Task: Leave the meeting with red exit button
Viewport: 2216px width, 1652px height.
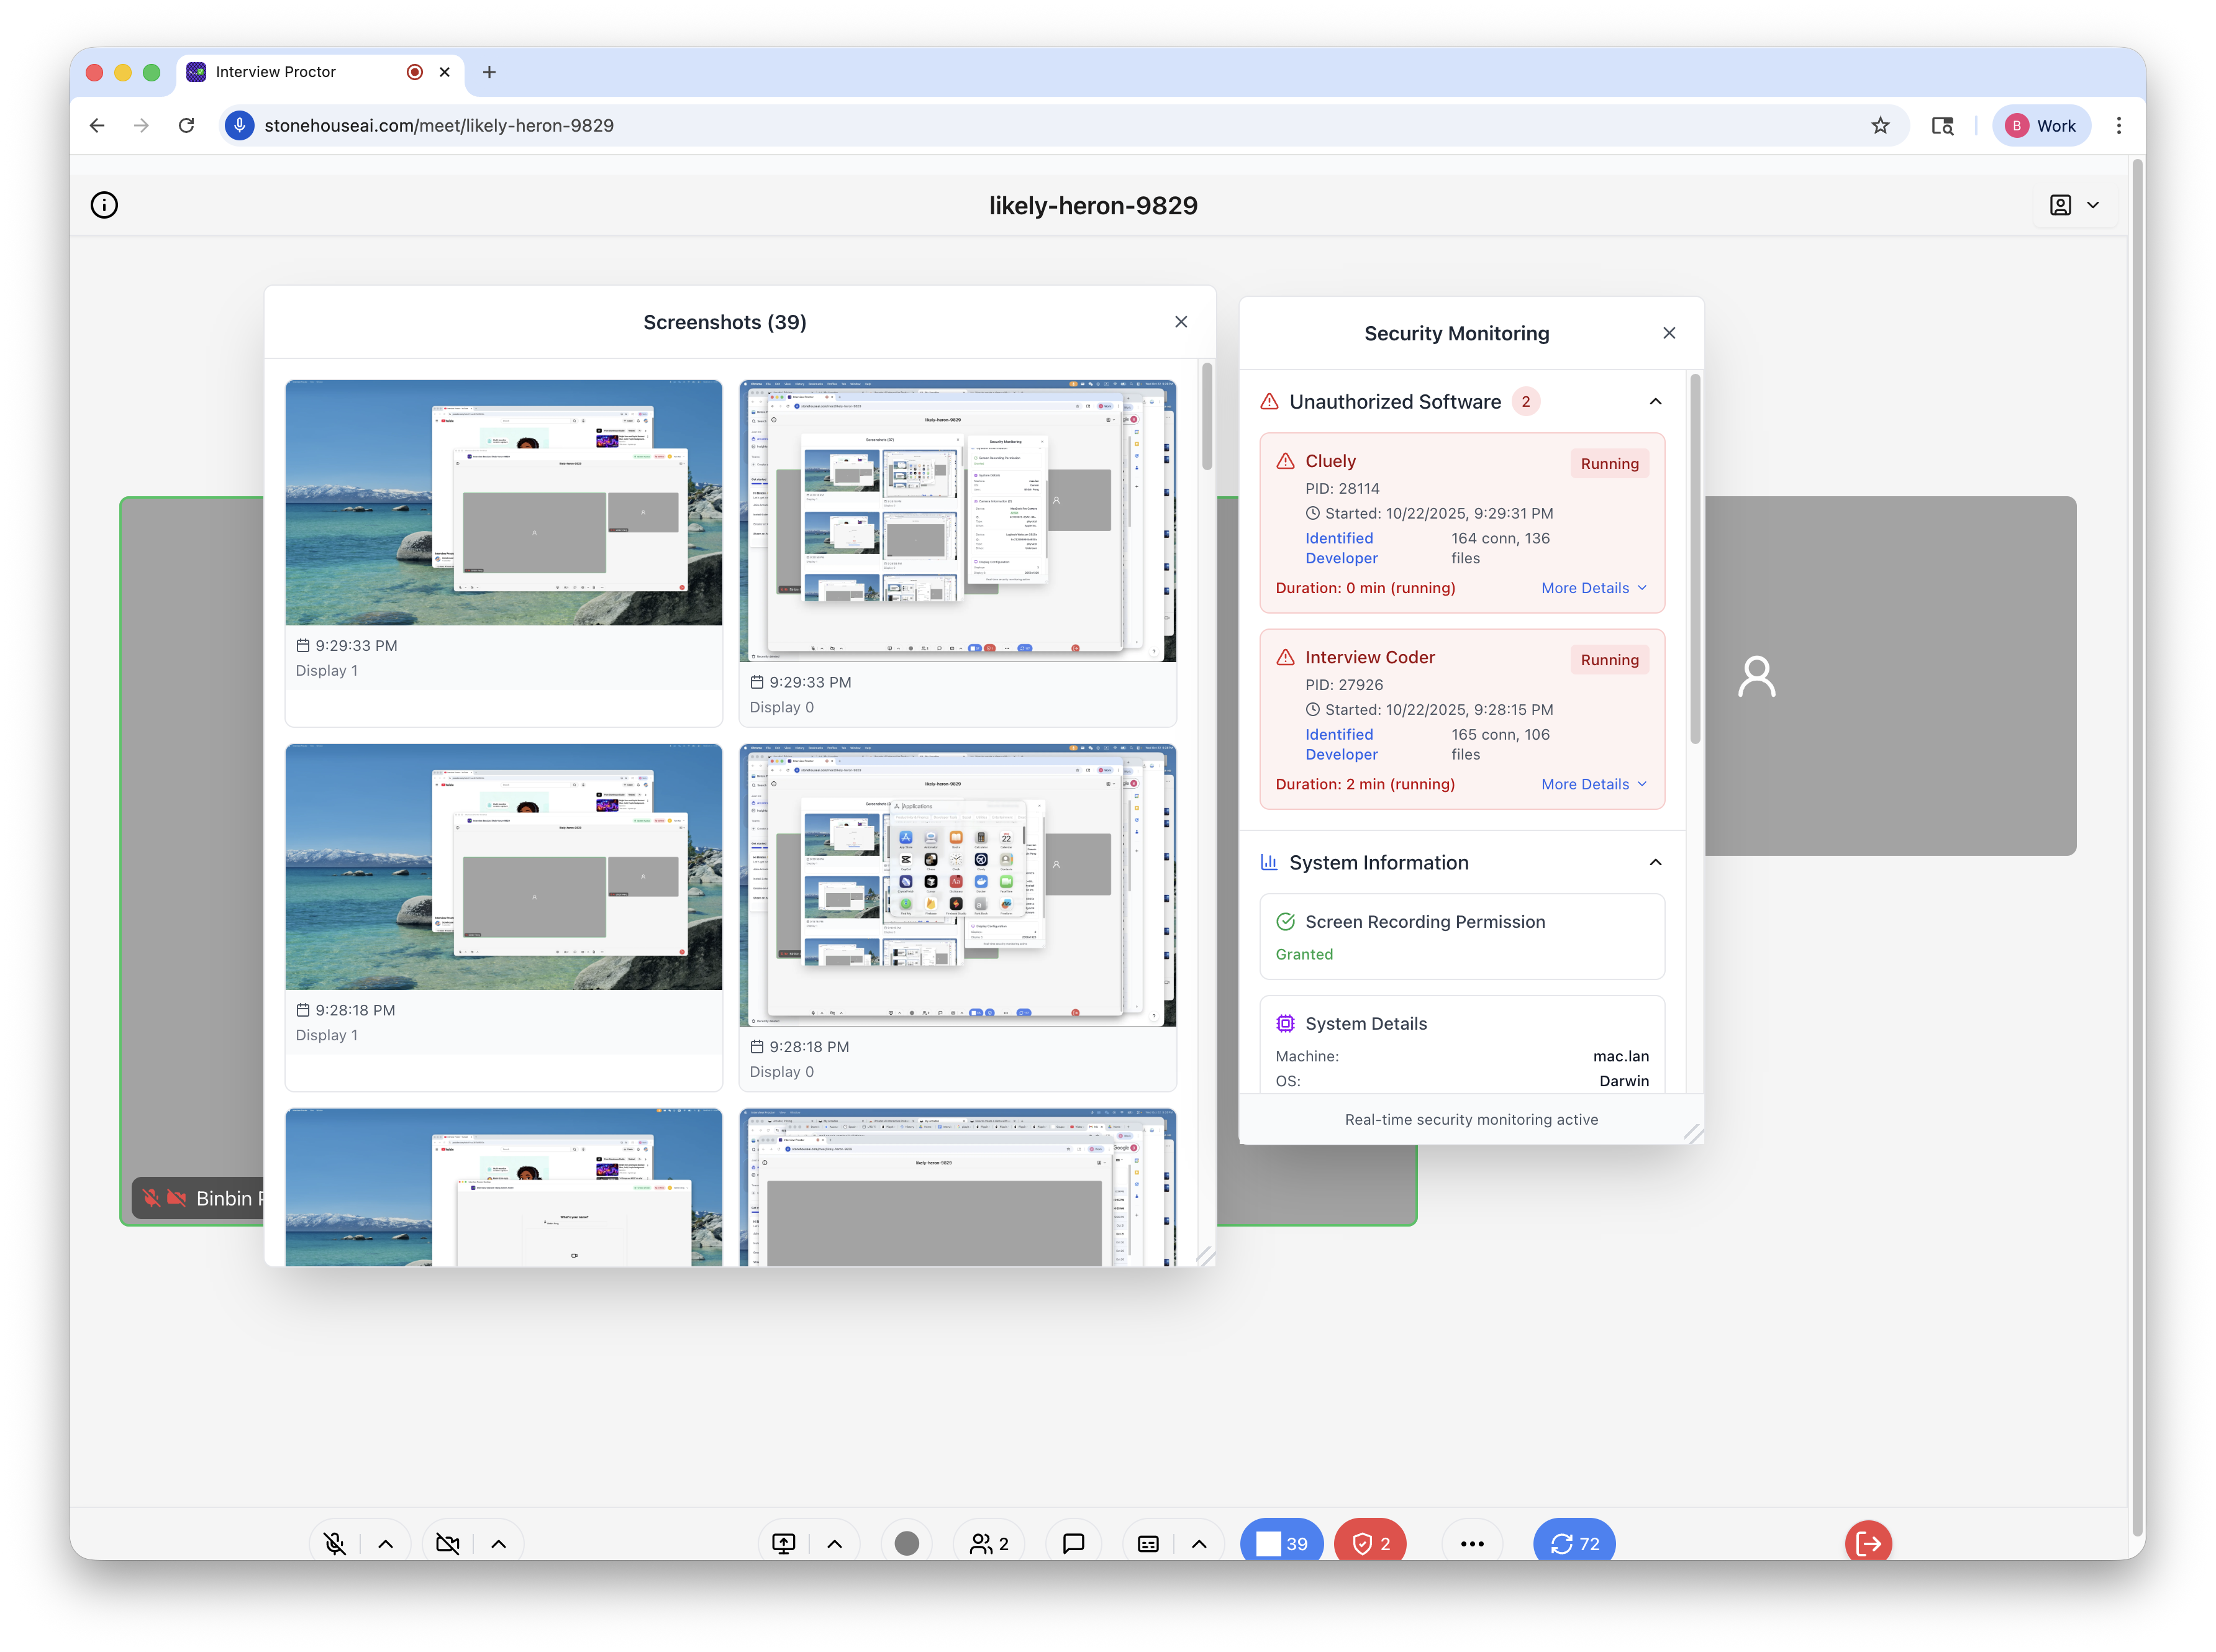Action: (1867, 1543)
